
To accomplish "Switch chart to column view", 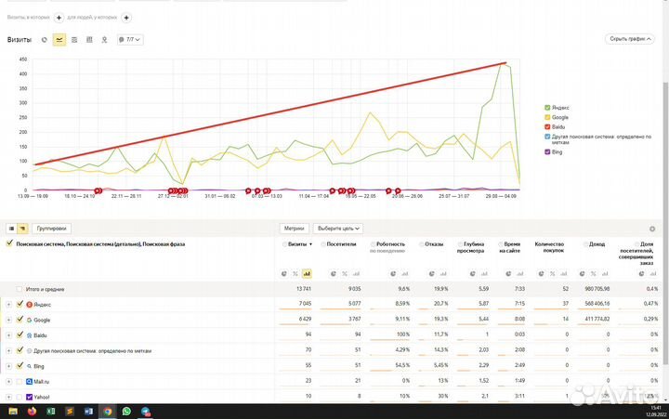I will click(x=89, y=40).
